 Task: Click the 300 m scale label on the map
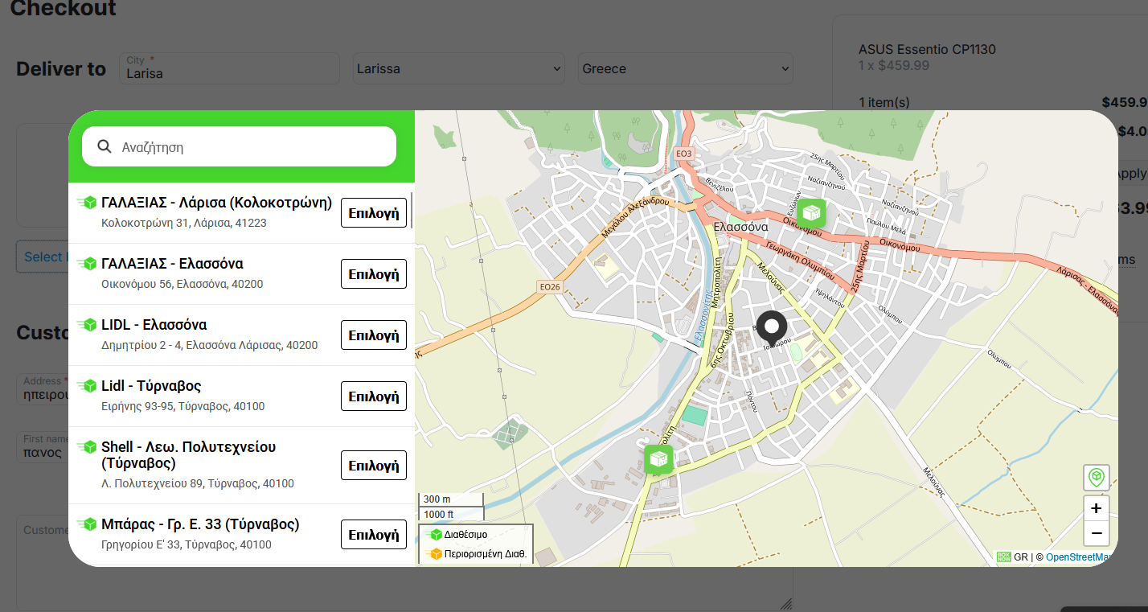click(437, 499)
